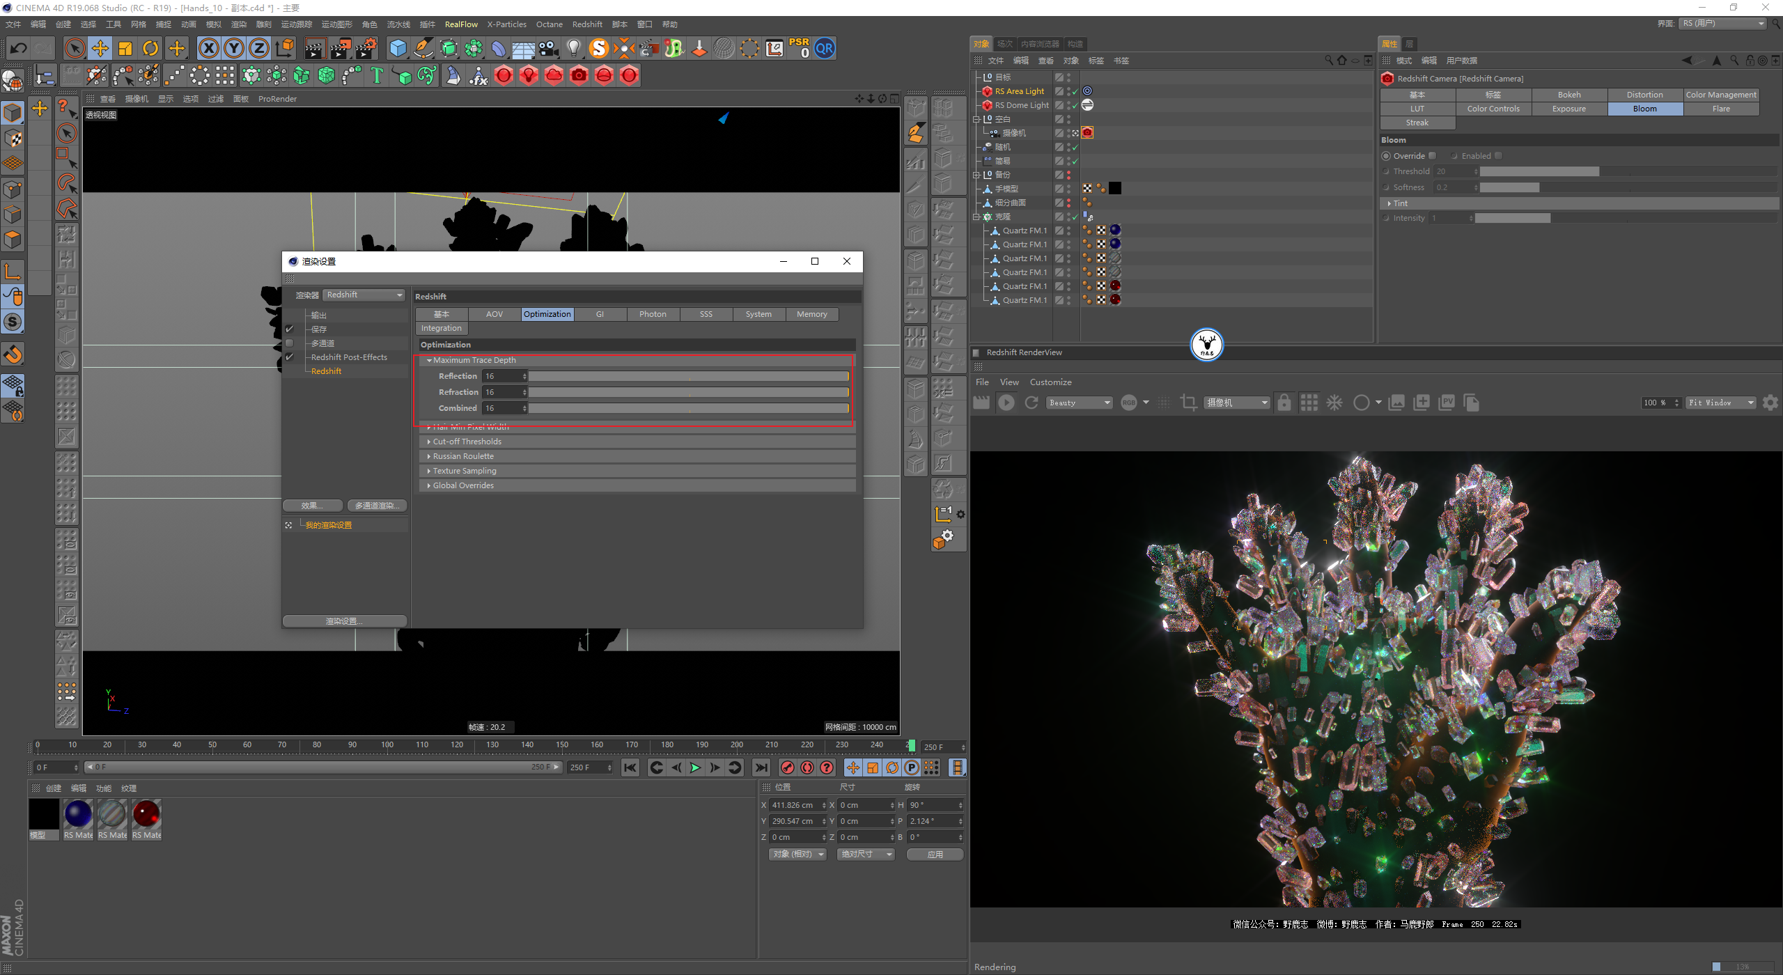Open the Beauty AOV dropdown in RenderView
Screen dimensions: 1783x975
(x=1079, y=403)
